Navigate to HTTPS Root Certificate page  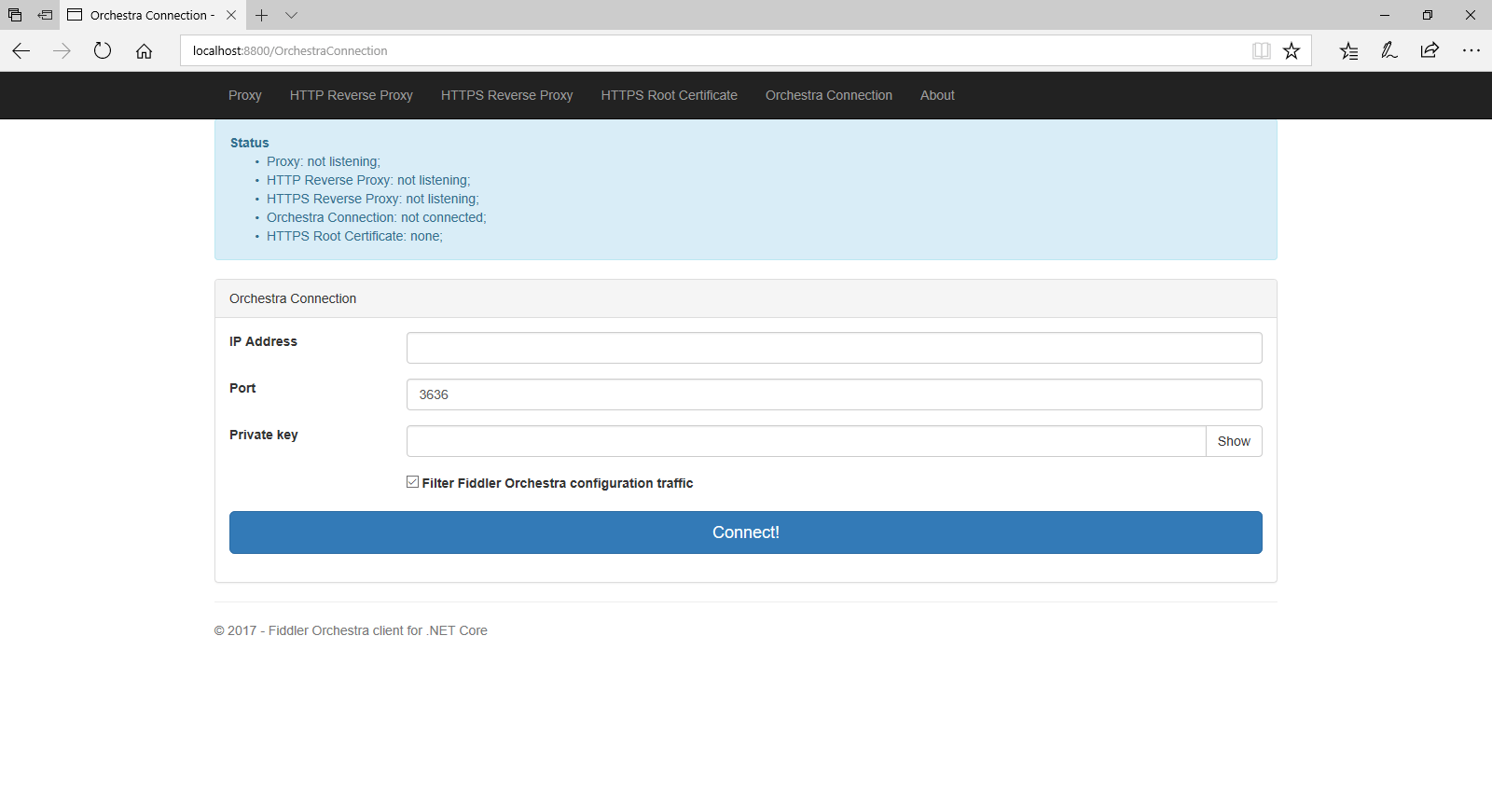[x=669, y=95]
